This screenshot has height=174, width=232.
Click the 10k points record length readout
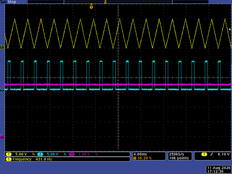[179, 158]
